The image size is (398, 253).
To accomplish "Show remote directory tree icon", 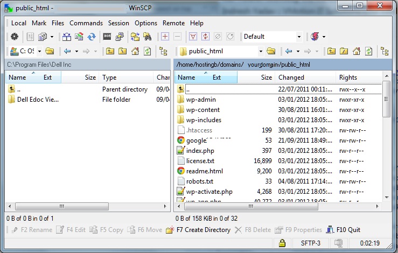I will tap(385, 51).
